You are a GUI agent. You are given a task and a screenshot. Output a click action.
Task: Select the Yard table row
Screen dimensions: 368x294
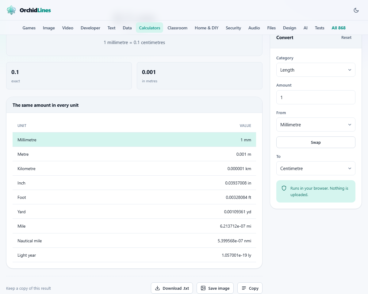[x=134, y=212]
